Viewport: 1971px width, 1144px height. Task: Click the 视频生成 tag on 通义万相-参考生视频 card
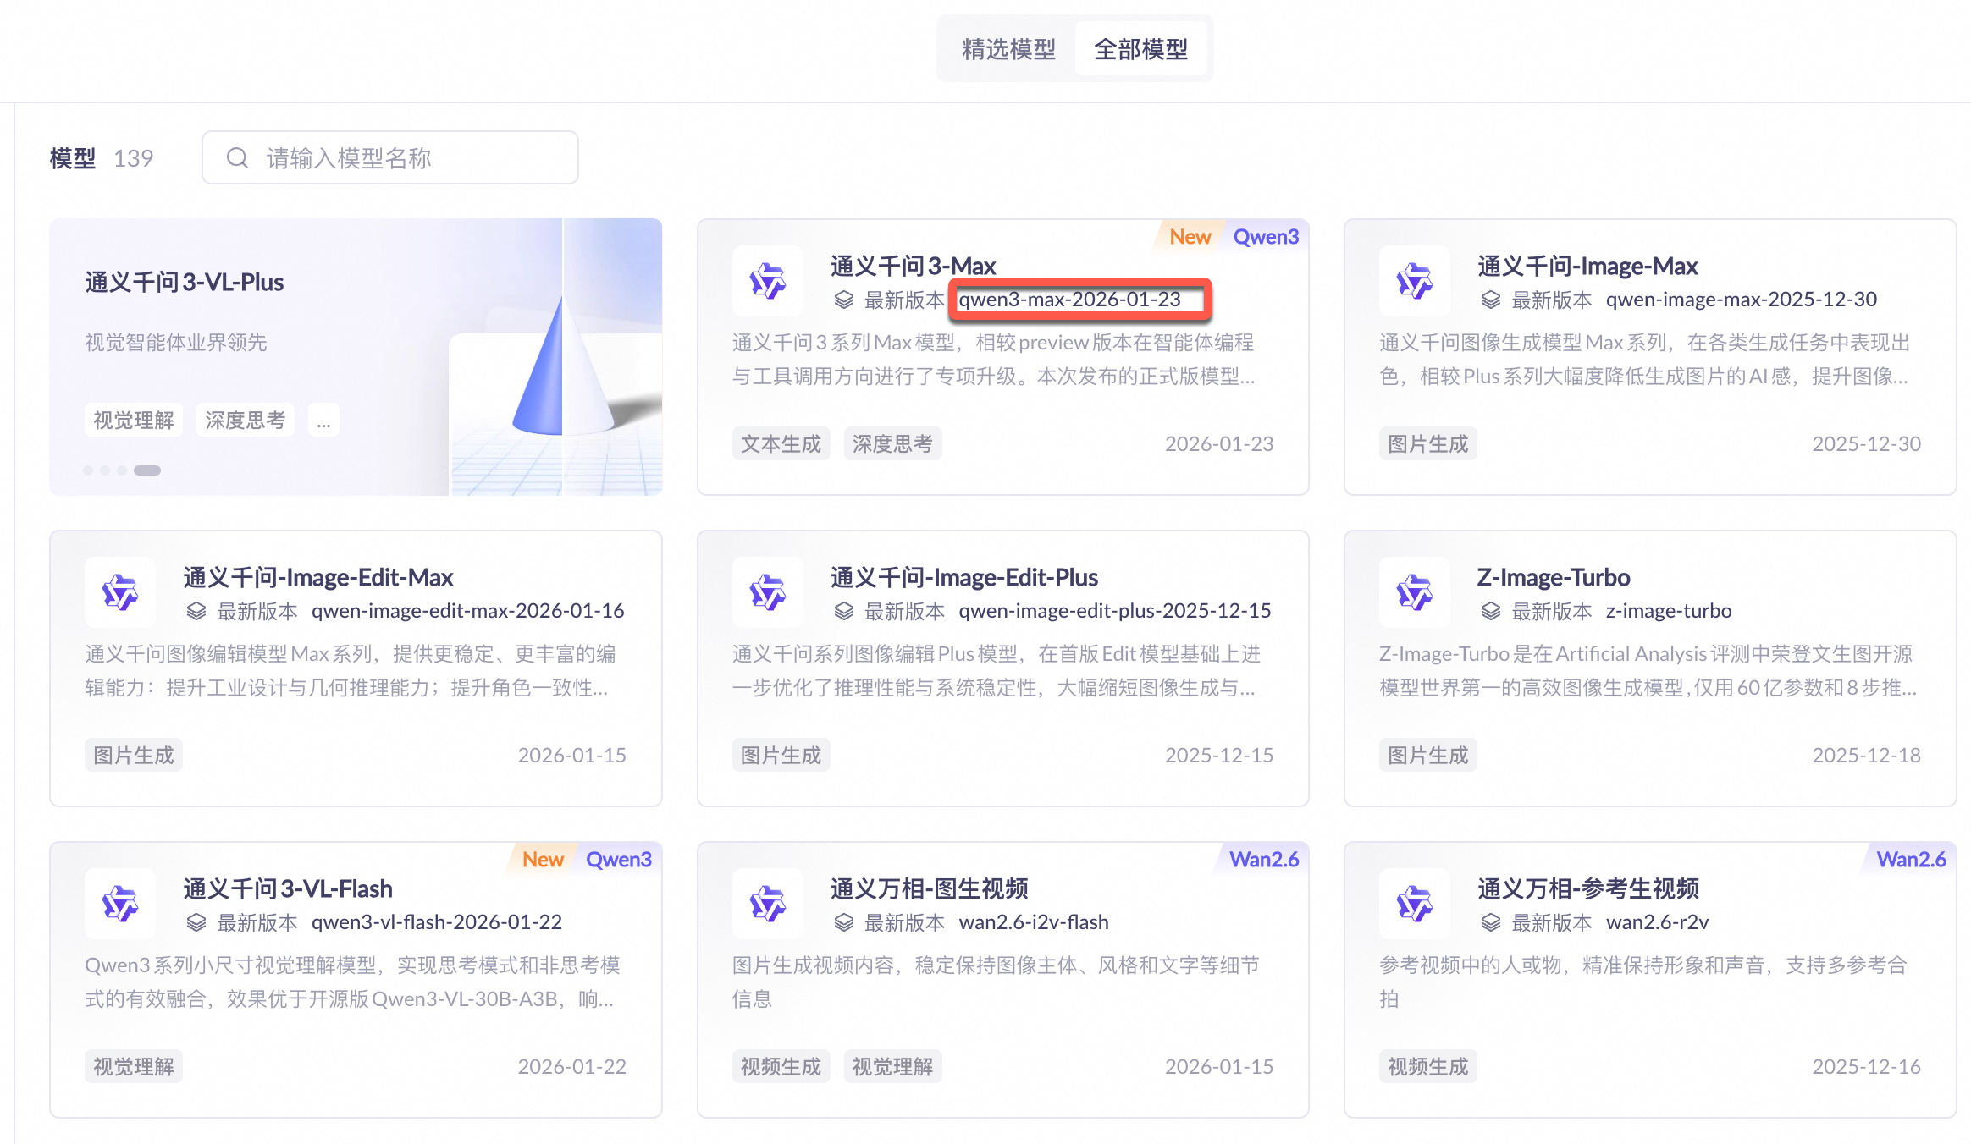pos(1427,1067)
